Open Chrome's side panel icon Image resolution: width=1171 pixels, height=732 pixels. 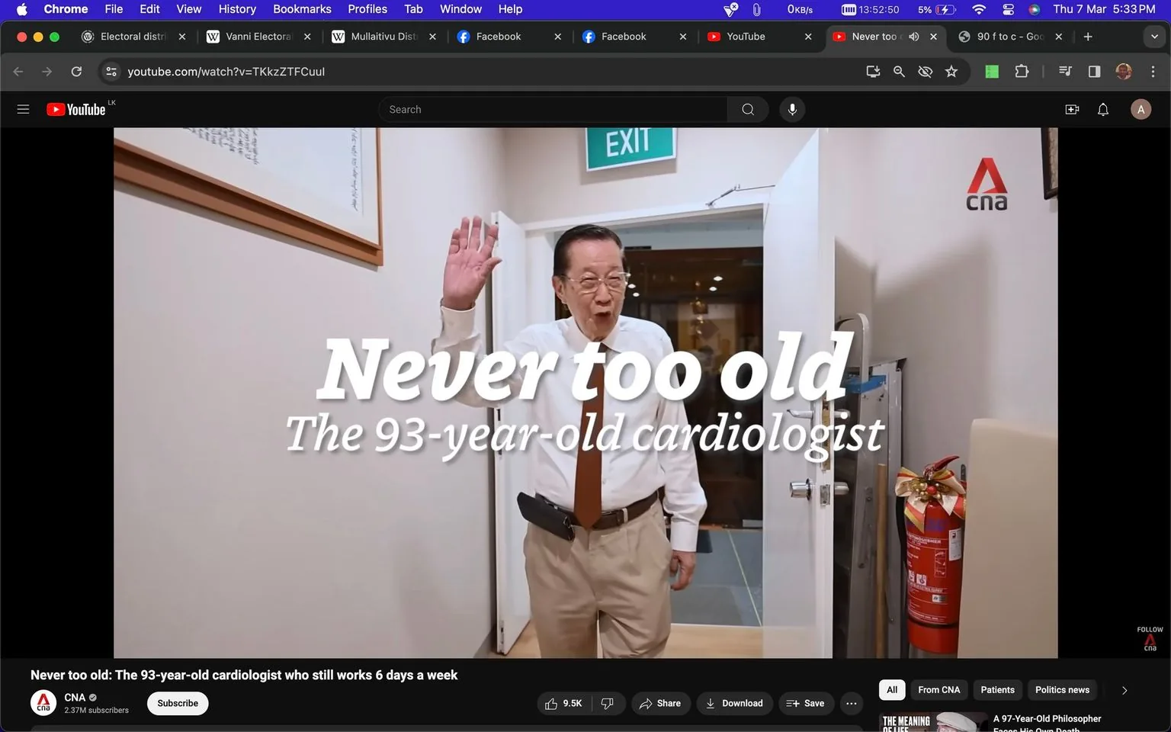point(1094,71)
